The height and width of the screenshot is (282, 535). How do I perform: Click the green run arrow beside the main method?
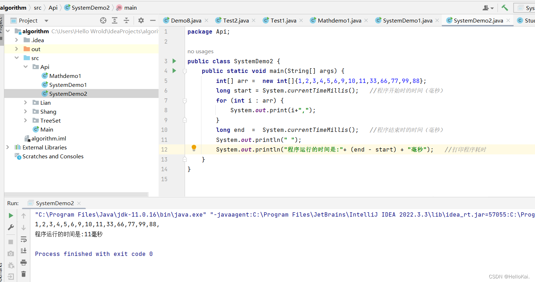click(x=174, y=71)
